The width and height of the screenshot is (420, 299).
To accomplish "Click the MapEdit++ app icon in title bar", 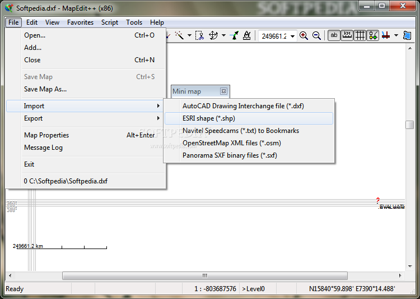I will click(9, 8).
